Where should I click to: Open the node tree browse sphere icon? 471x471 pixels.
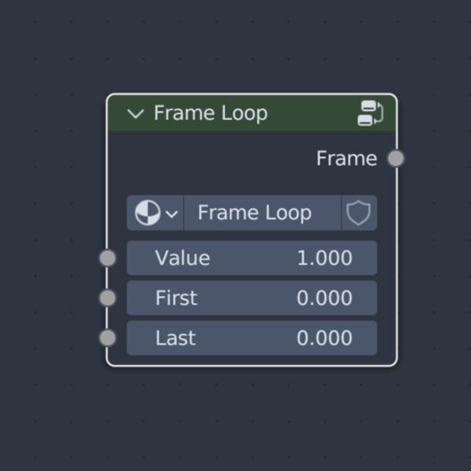(x=148, y=213)
